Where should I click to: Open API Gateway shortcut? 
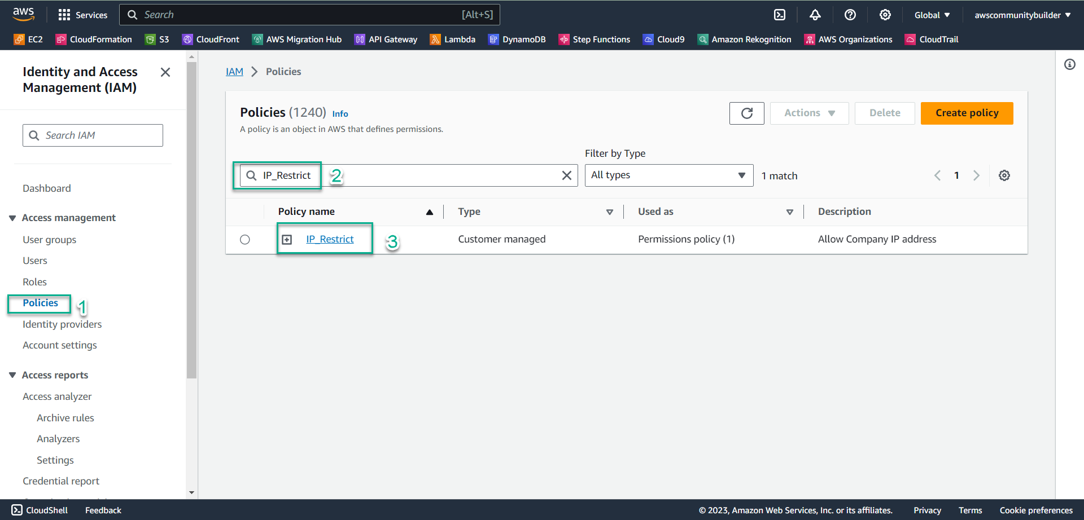pos(386,39)
